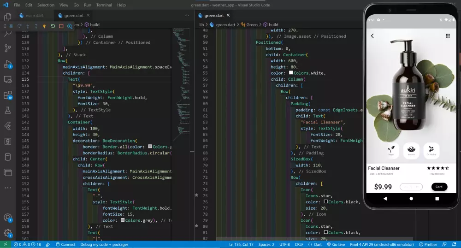Restart the debug session
The width and height of the screenshot is (461, 248).
(53, 26)
